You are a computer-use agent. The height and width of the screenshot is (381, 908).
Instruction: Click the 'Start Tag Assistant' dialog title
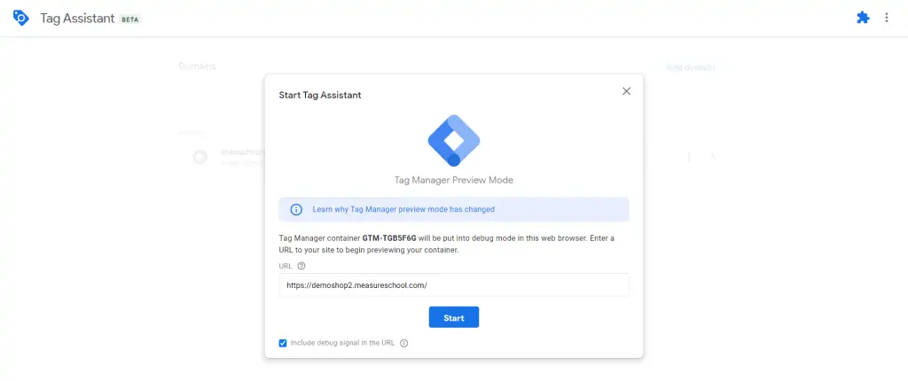(320, 95)
